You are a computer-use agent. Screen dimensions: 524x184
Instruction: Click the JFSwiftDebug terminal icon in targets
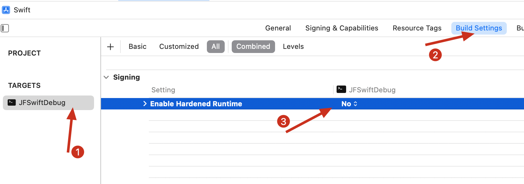tap(12, 102)
